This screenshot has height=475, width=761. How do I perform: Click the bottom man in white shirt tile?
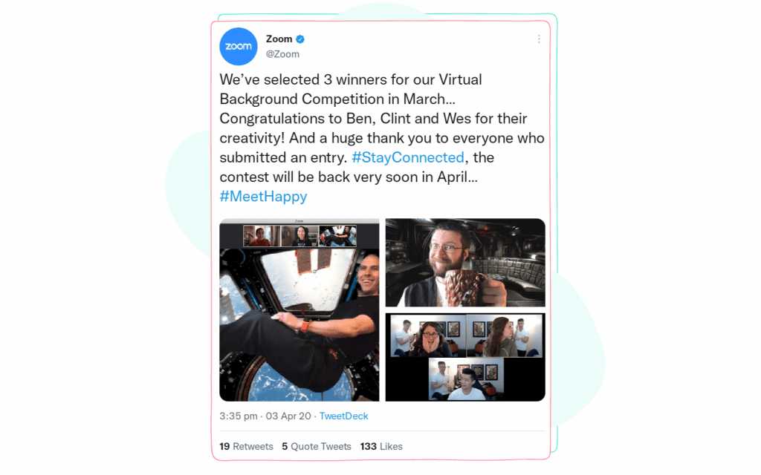coord(466,379)
